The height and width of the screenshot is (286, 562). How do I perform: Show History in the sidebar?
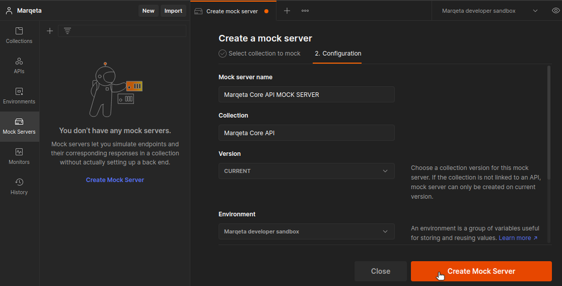[19, 186]
